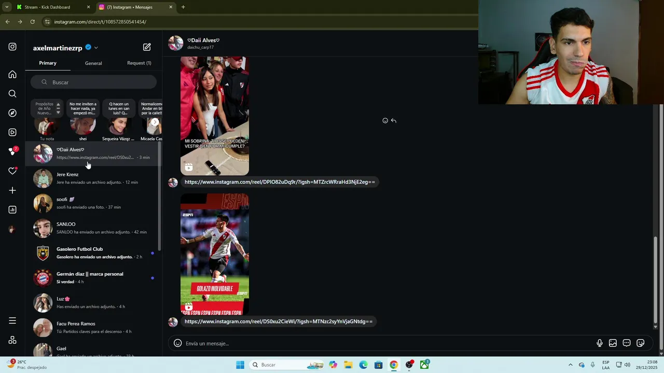The height and width of the screenshot is (373, 664).
Task: Open the Explore compass icon
Action: tap(12, 113)
